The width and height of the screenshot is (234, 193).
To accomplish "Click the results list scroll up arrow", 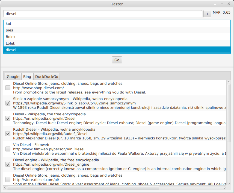I will pos(229,82).
